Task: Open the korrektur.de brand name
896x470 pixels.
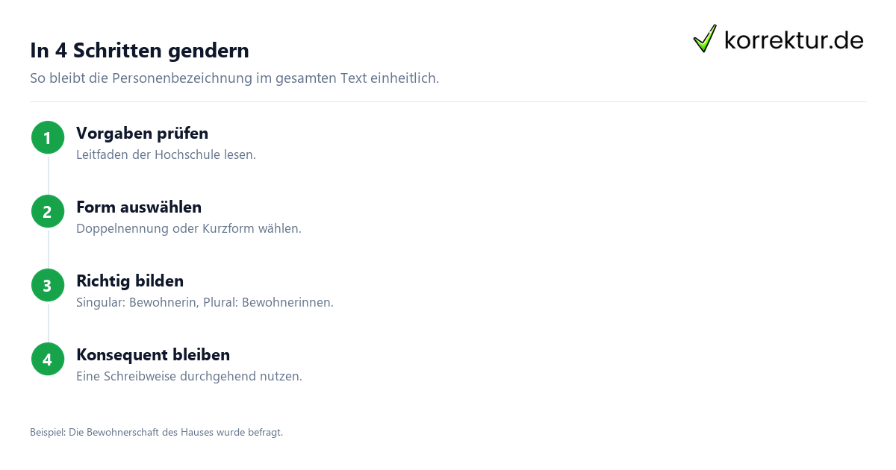Action: pyautogui.click(x=794, y=40)
